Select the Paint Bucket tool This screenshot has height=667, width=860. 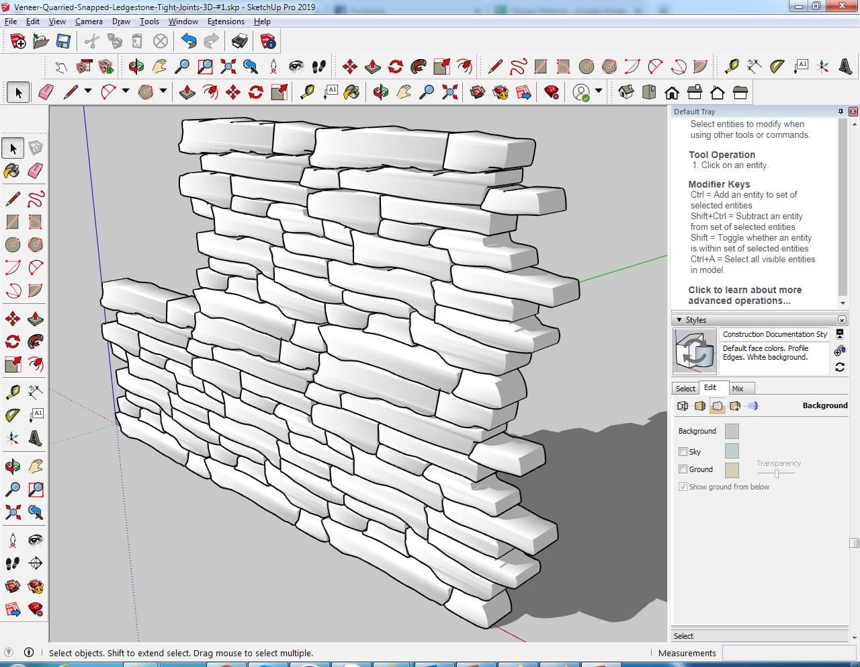pos(12,171)
